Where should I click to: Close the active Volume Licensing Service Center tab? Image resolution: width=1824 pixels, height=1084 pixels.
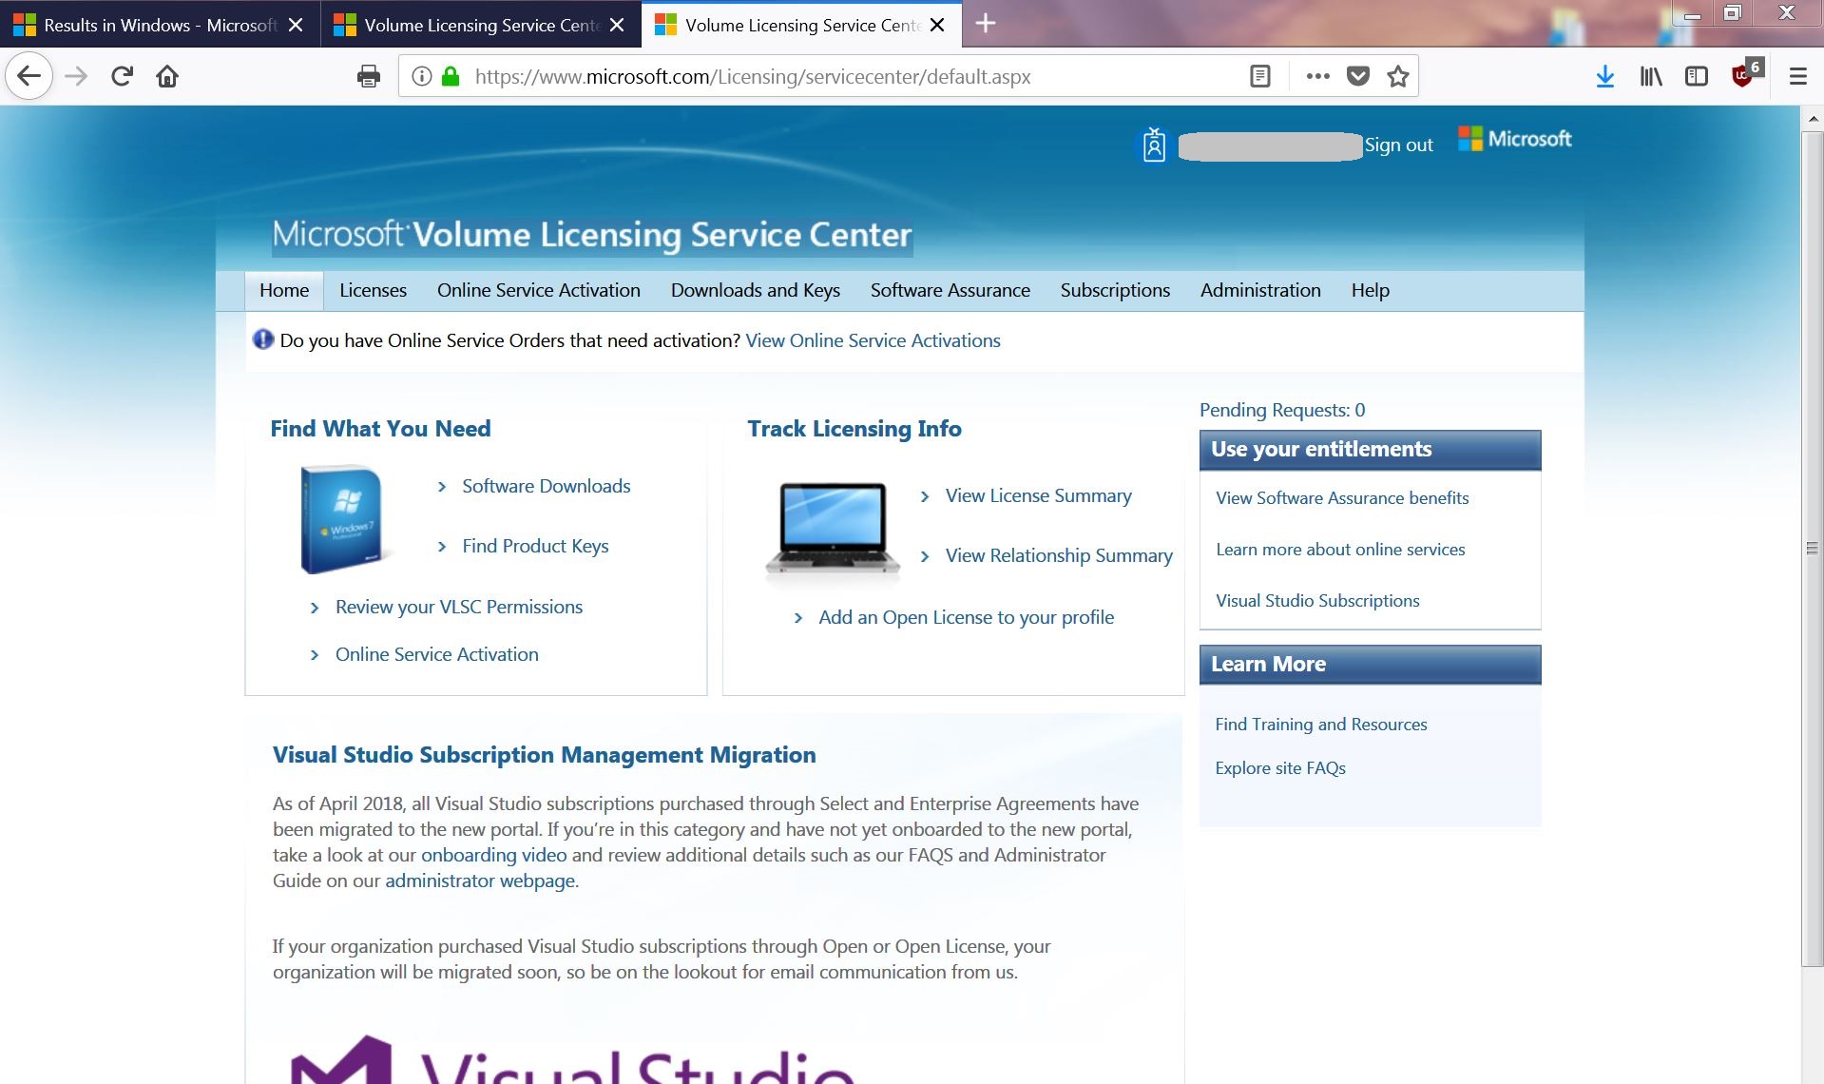(x=937, y=25)
